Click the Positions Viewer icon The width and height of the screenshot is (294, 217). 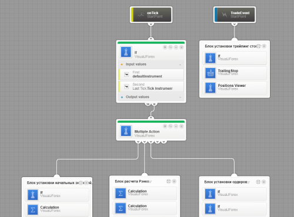click(x=211, y=88)
